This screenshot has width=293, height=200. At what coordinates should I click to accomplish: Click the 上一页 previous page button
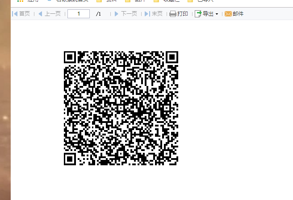pyautogui.click(x=50, y=14)
